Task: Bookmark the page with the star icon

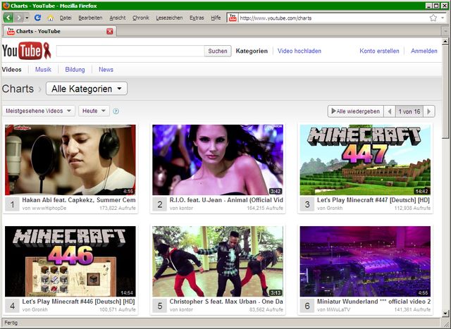Action: point(433,18)
